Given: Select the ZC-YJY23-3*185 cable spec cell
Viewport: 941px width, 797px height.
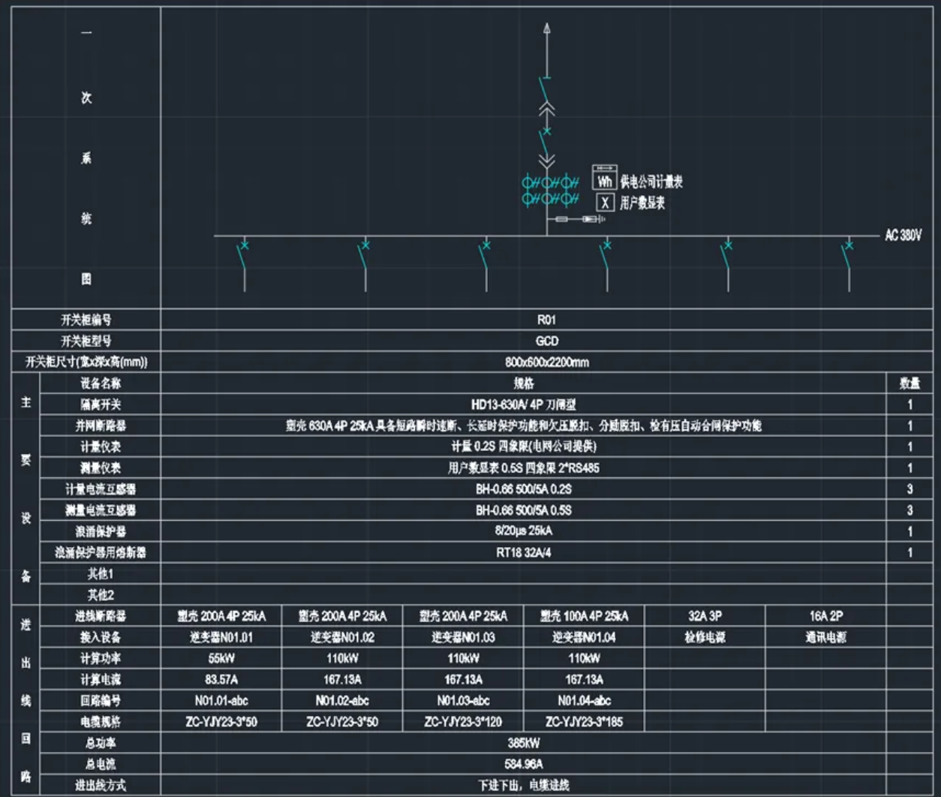Looking at the screenshot, I should point(584,722).
